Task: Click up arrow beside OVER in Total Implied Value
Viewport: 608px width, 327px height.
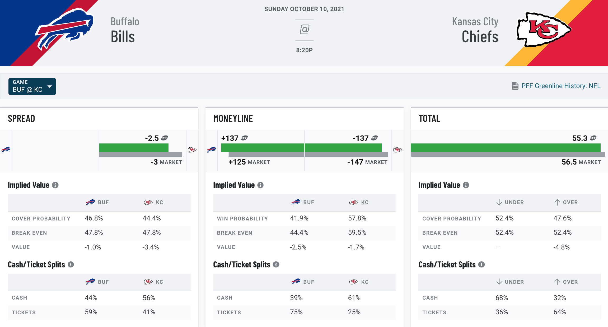Action: [557, 202]
